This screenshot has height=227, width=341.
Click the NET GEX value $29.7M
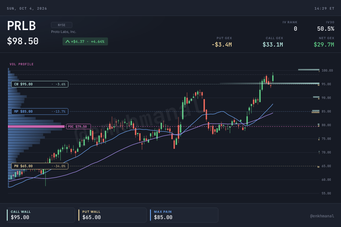324,45
